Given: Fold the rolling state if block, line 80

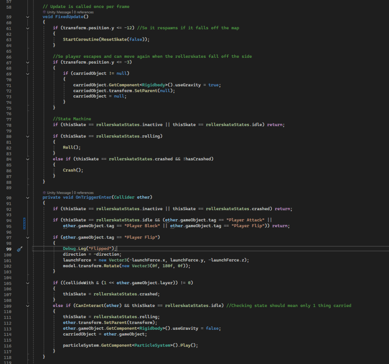Looking at the screenshot, I should tap(27, 136).
